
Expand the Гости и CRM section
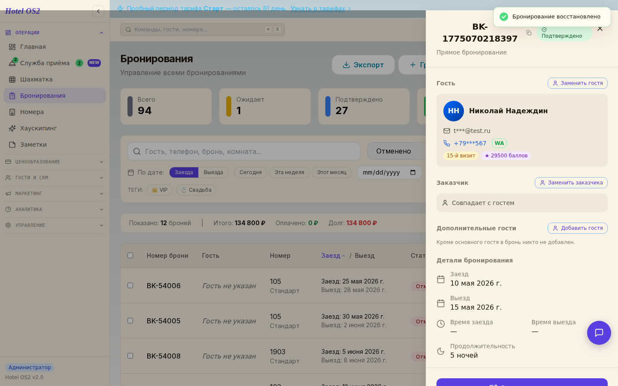[x=55, y=178]
